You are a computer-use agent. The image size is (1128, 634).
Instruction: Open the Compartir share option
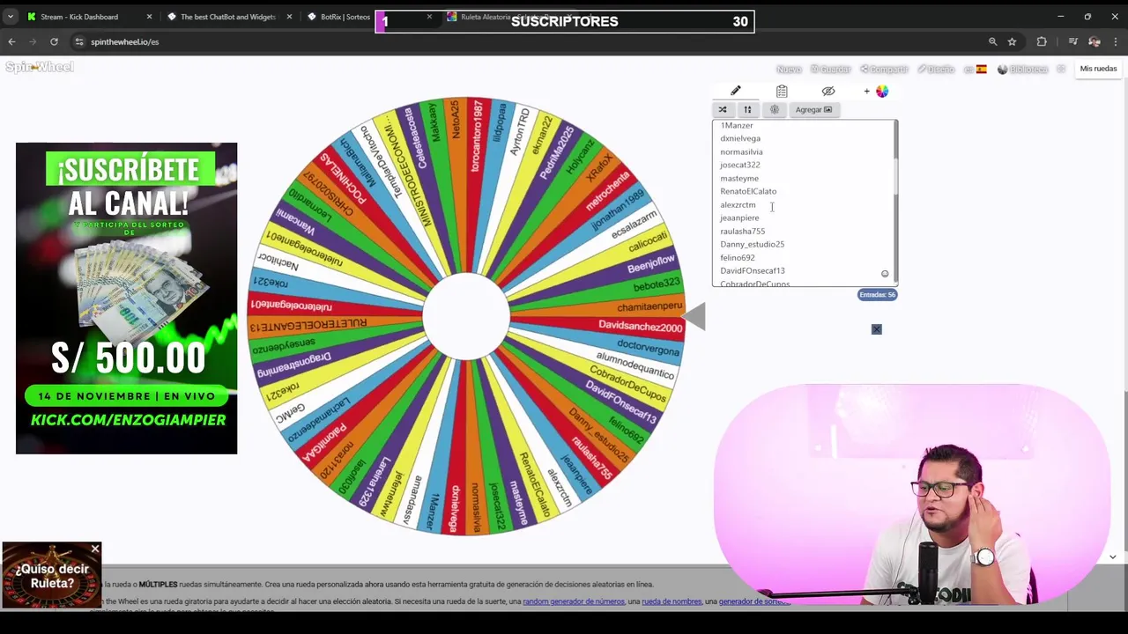coord(884,69)
